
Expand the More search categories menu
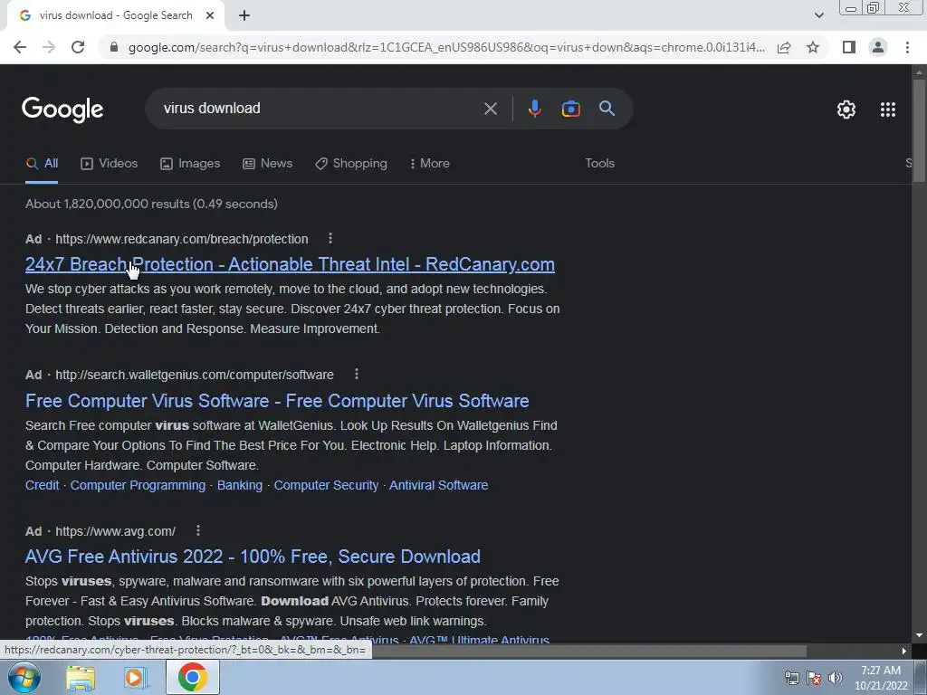click(x=430, y=164)
